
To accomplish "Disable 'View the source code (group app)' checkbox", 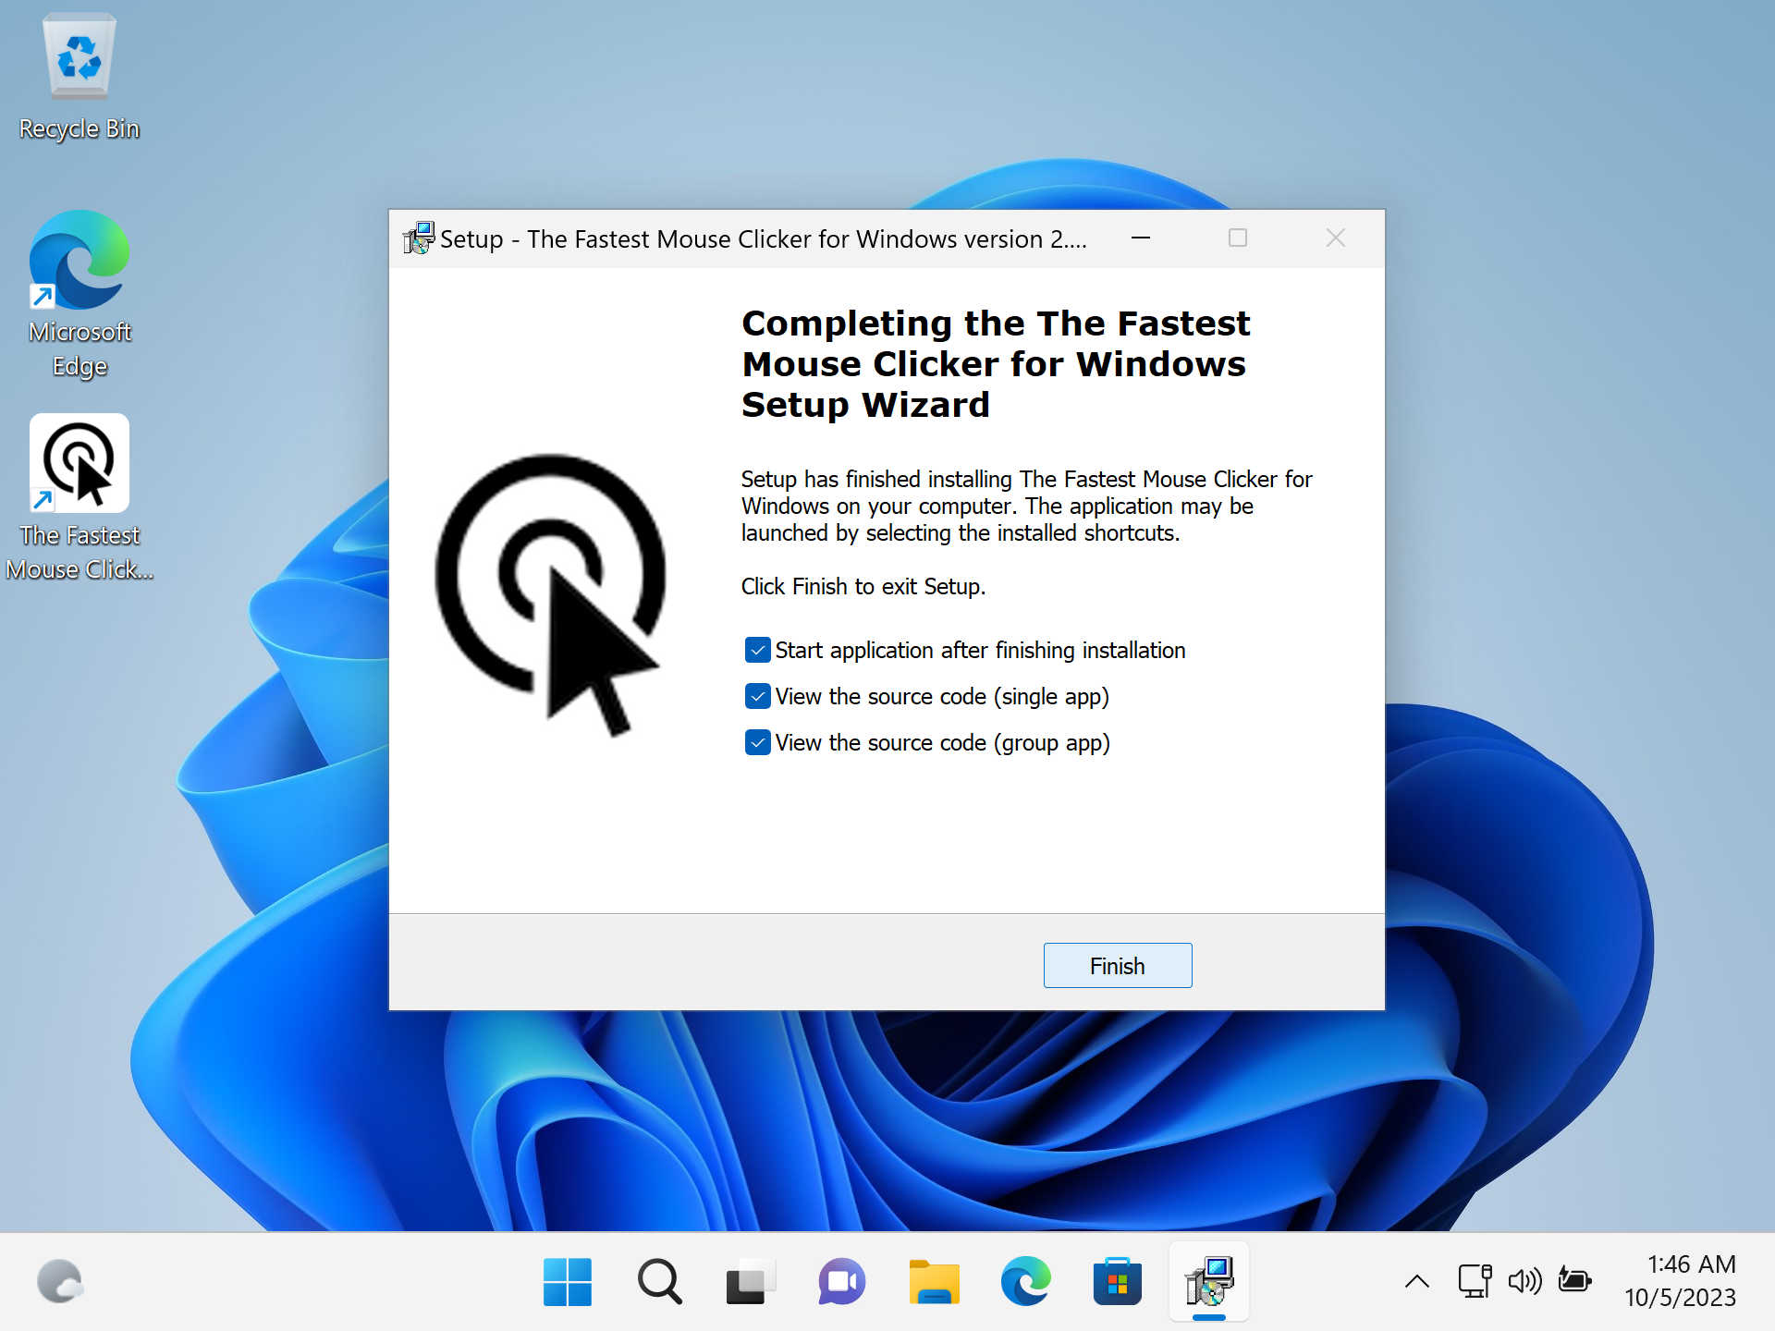I will (x=756, y=741).
